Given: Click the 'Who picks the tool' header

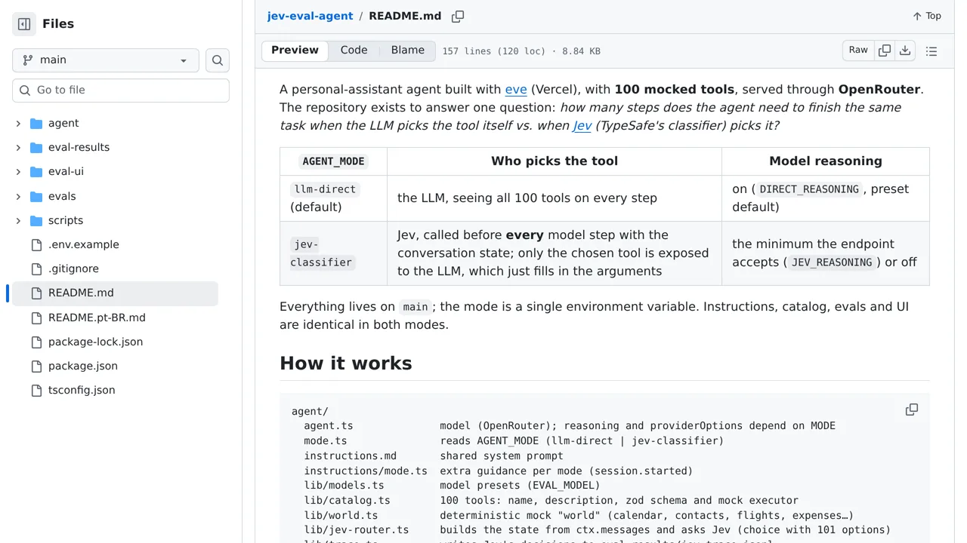Looking at the screenshot, I should point(555,161).
